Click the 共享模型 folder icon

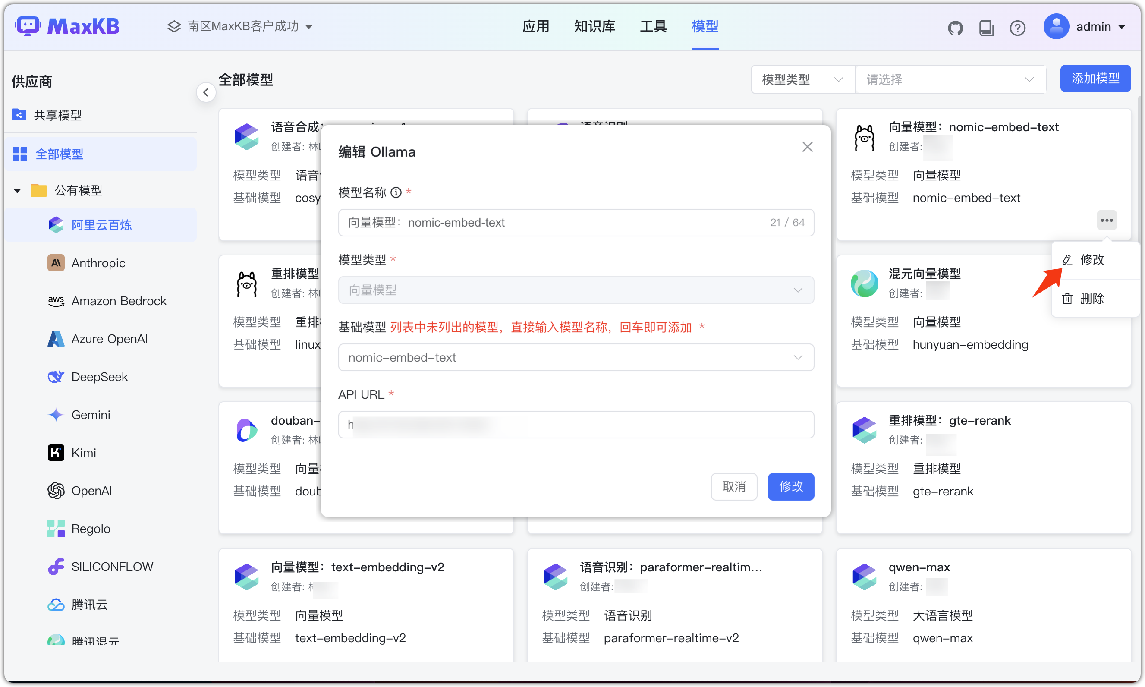19,114
